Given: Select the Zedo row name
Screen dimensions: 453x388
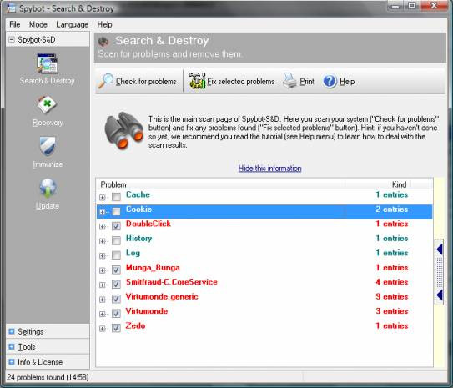Looking at the screenshot, I should (135, 325).
